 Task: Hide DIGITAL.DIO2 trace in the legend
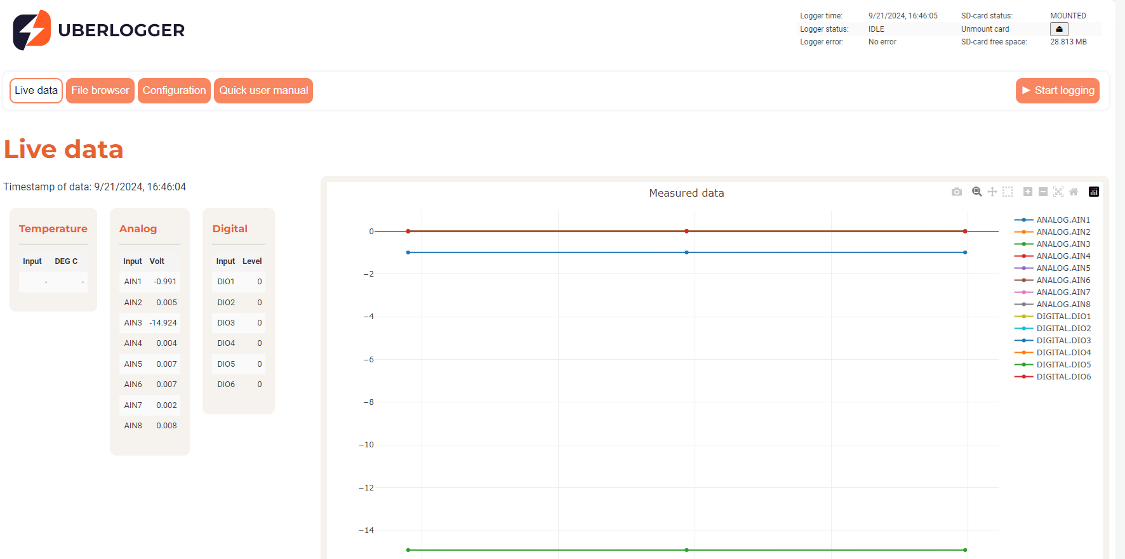[1053, 329]
